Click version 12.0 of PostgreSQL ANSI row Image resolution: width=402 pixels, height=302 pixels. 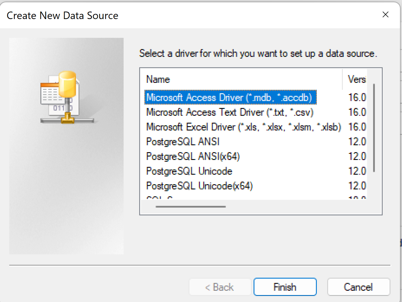coord(357,141)
